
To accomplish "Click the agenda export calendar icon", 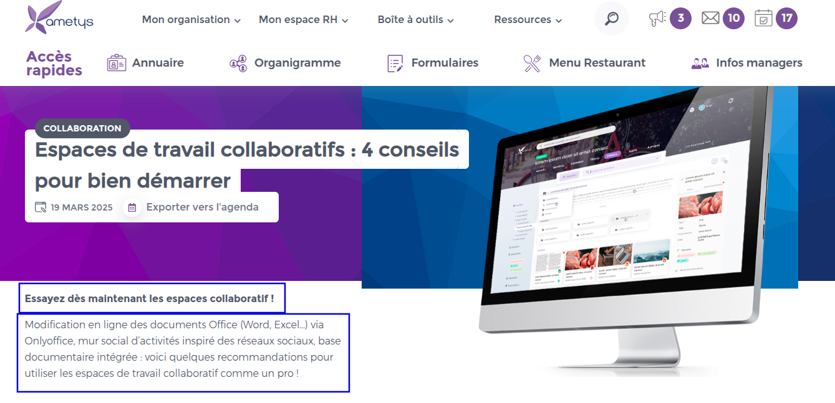I will [x=132, y=207].
